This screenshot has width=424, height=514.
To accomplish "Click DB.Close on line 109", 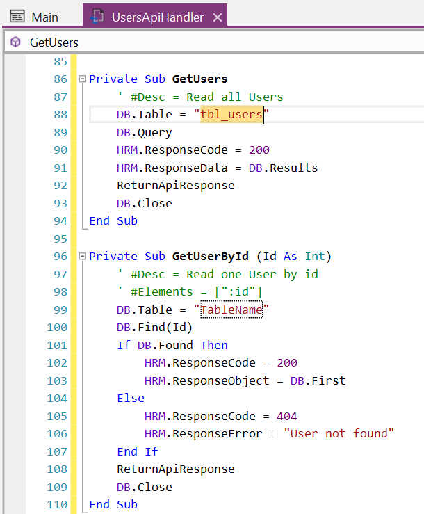I will pos(144,487).
